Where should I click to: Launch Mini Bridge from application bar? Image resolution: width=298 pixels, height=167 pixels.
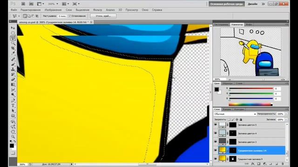(31, 4)
